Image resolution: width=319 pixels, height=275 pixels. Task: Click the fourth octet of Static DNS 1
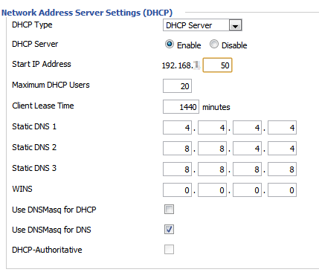tap(282, 128)
